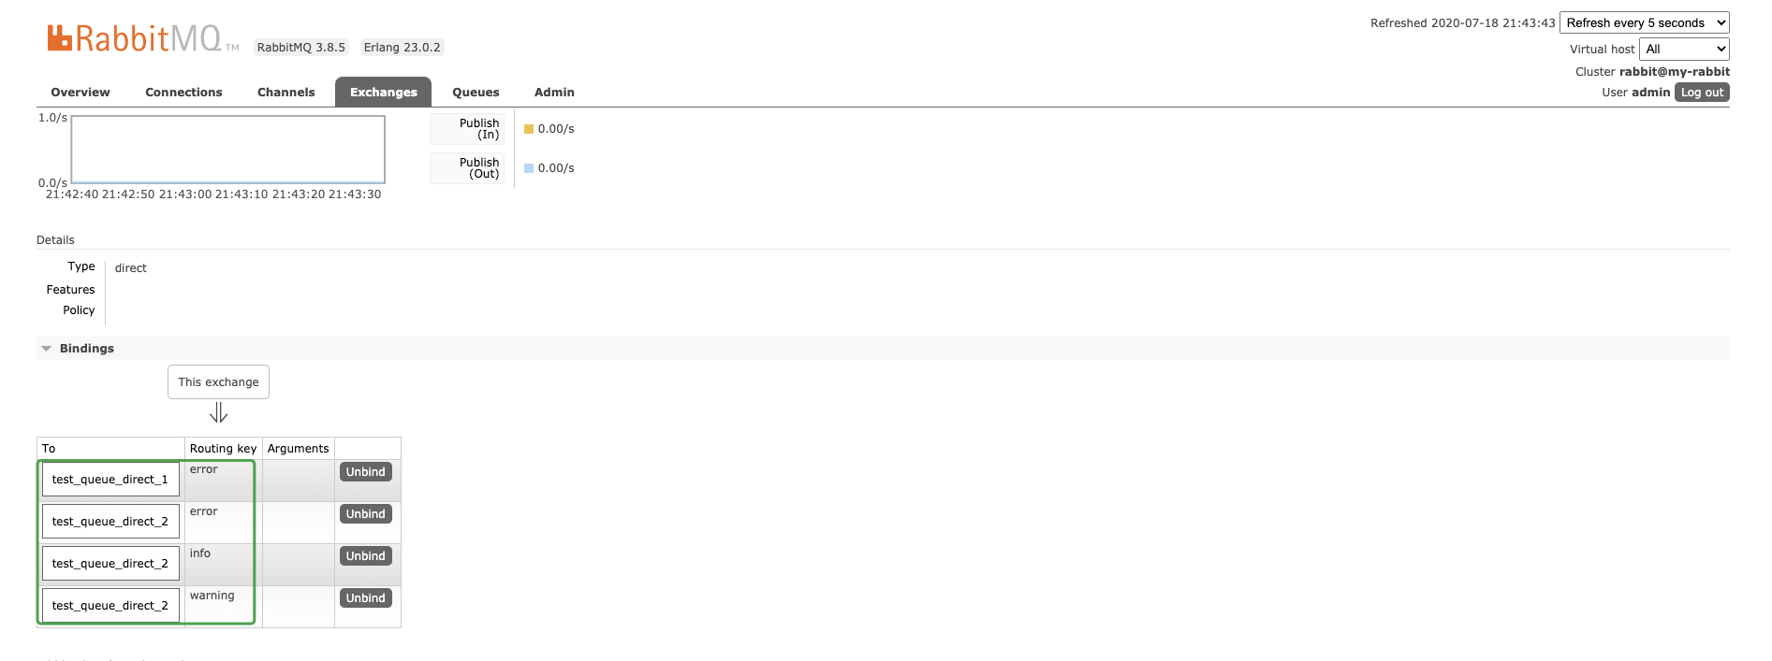This screenshot has height=661, width=1772.
Task: Switch to the Overview tab
Action: [x=81, y=93]
